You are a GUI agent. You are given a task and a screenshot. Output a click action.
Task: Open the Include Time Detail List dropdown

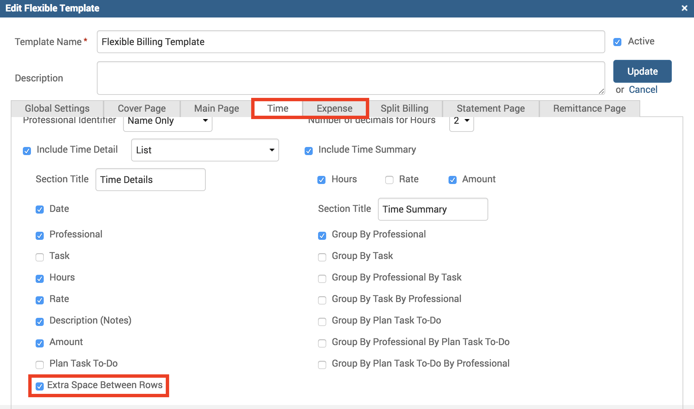coord(205,150)
